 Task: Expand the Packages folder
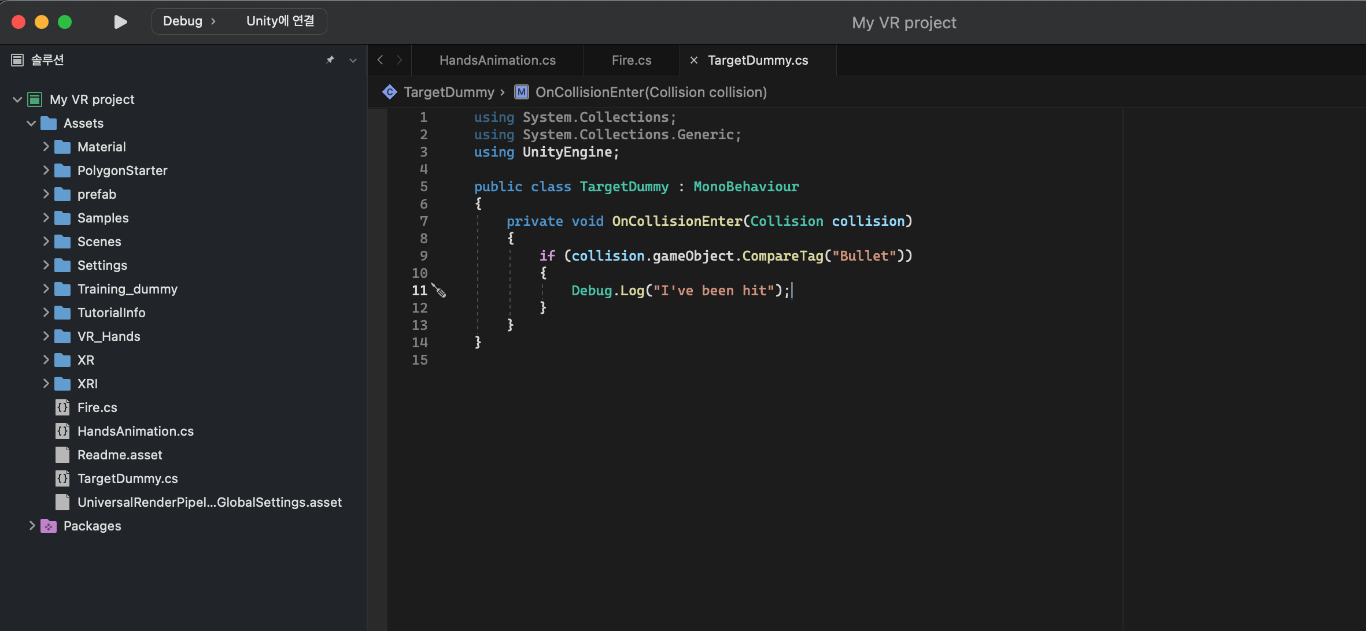point(32,526)
